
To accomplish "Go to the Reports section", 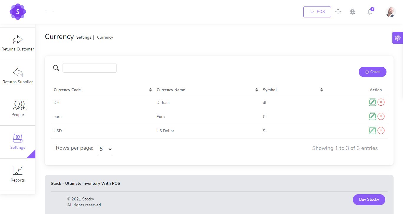I will point(18,174).
